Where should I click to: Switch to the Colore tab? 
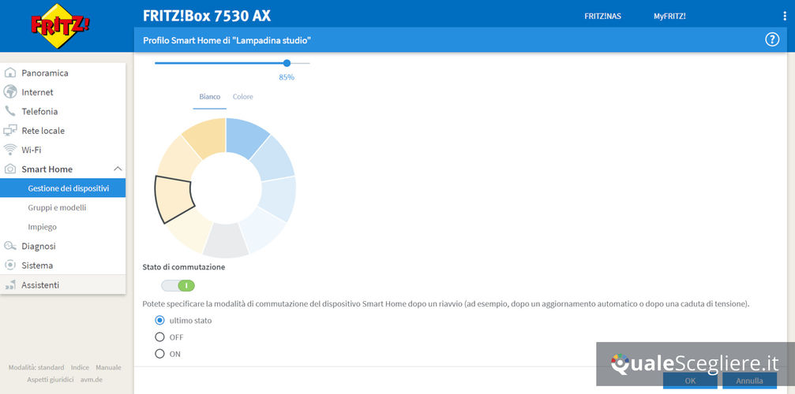242,97
